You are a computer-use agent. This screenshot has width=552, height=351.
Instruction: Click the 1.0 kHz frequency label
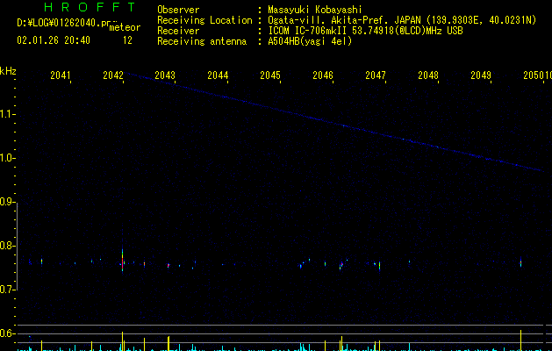pos(7,158)
